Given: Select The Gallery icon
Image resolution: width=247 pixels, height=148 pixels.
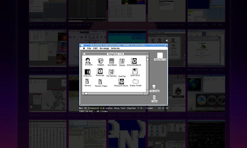Looking at the screenshot, I should tap(111, 72).
